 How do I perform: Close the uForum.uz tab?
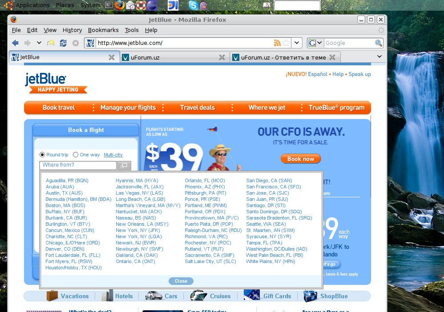(222, 57)
